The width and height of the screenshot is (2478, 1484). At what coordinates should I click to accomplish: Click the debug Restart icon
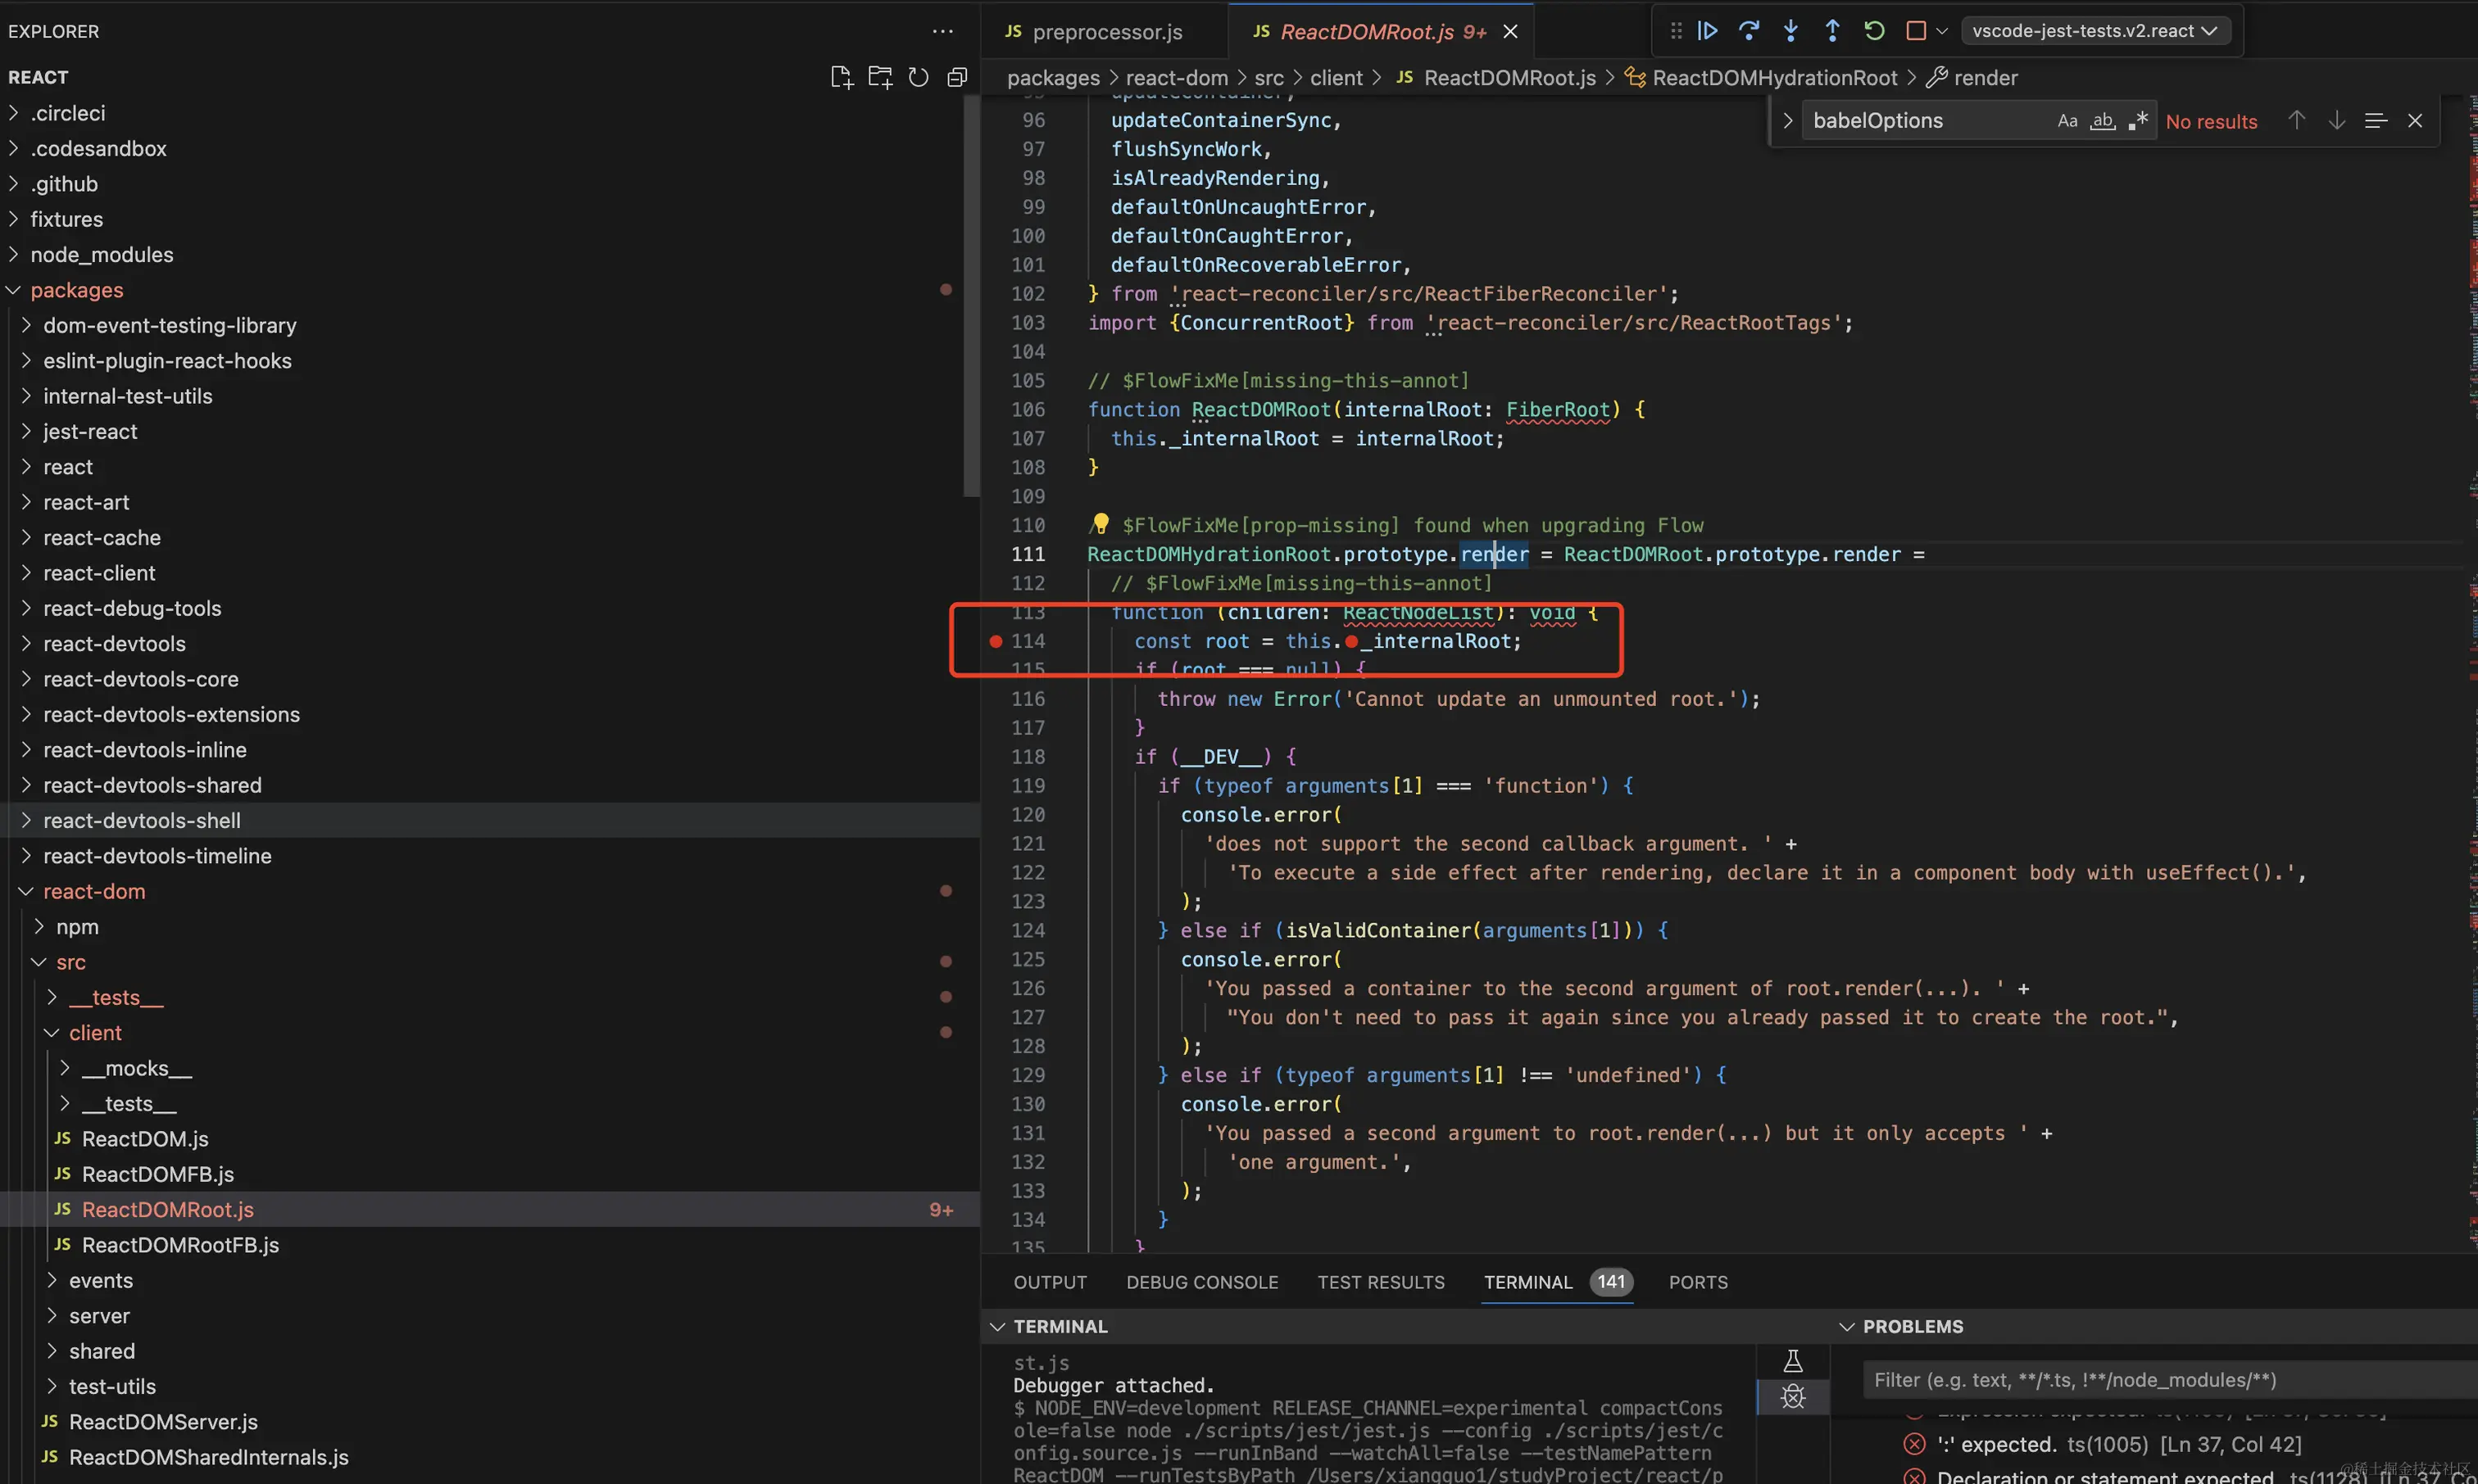(1874, 31)
